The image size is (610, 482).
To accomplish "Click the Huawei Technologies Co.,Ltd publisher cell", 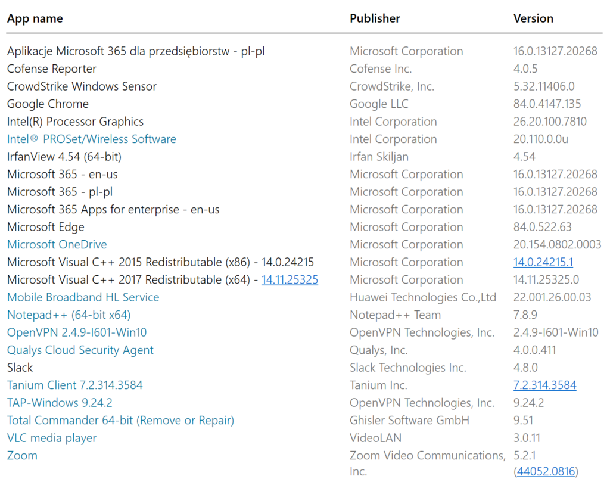I will [x=423, y=297].
